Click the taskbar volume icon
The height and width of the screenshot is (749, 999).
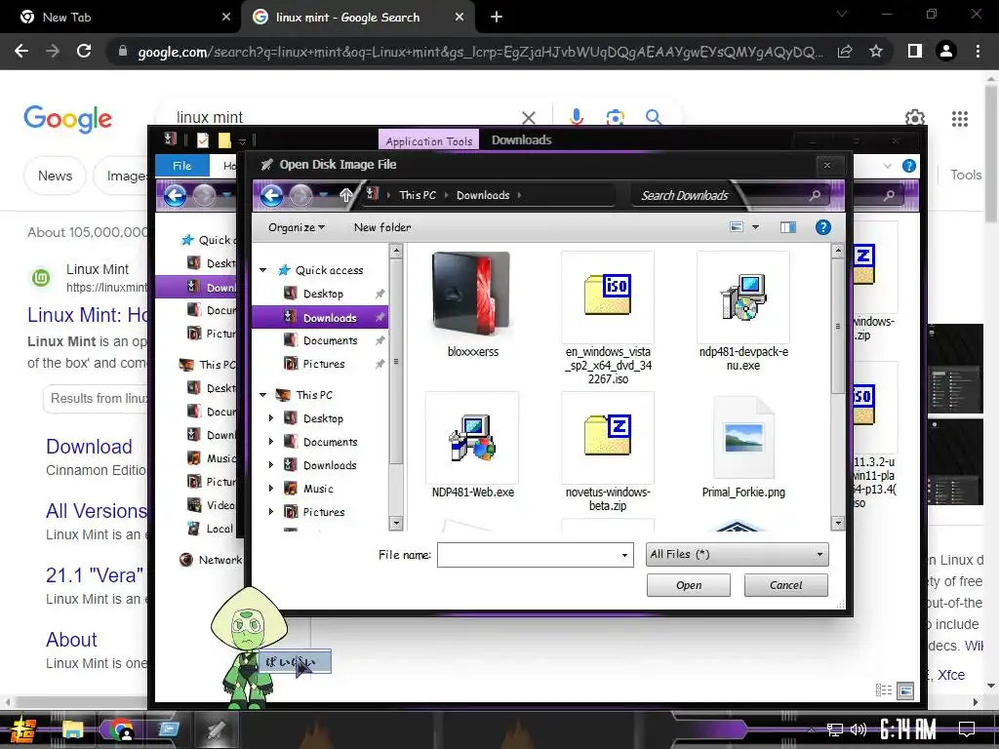pyautogui.click(x=859, y=729)
